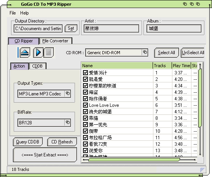Uncheck track 9 第一优先
Viewport: 212px width, 177px height.
[85, 125]
